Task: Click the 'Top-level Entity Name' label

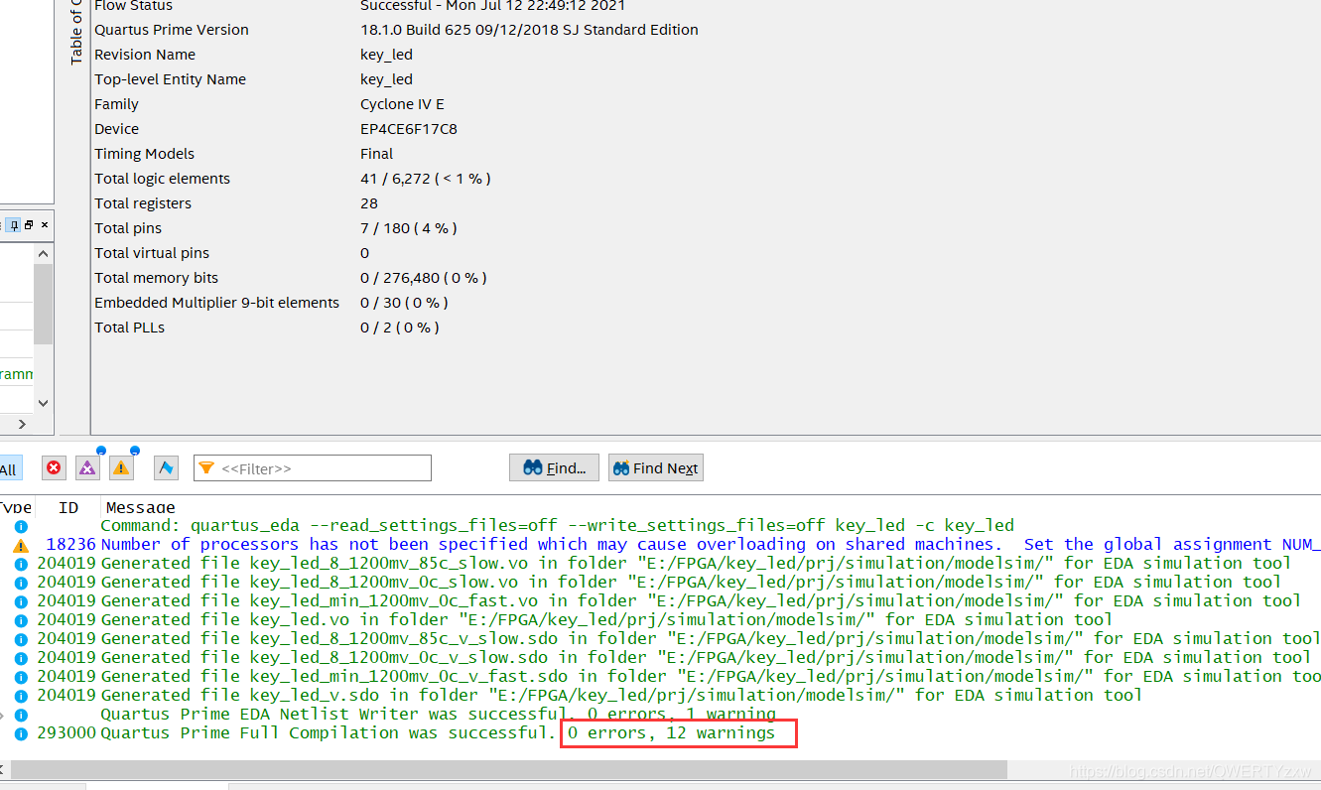Action: tap(170, 79)
